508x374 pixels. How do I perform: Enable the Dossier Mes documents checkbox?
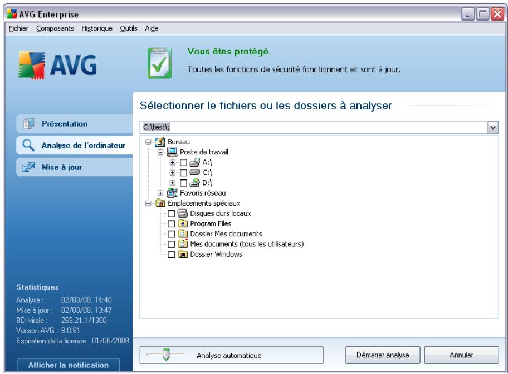pyautogui.click(x=172, y=234)
